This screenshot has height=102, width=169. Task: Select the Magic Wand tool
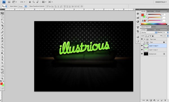pos(2,22)
